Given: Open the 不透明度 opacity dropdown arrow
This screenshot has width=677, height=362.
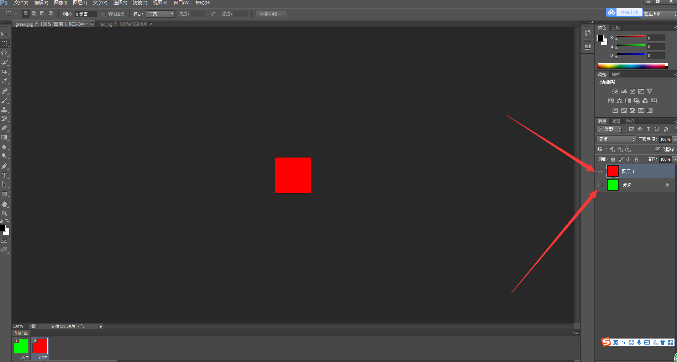Looking at the screenshot, I should [x=675, y=139].
